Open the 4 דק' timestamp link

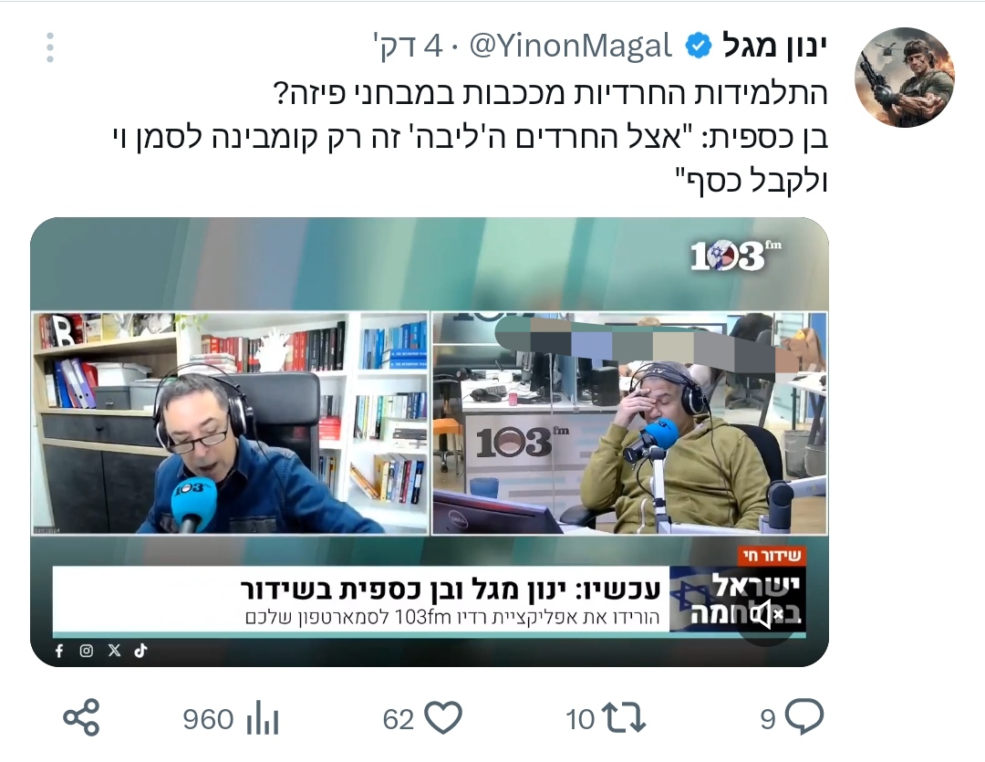coord(409,47)
